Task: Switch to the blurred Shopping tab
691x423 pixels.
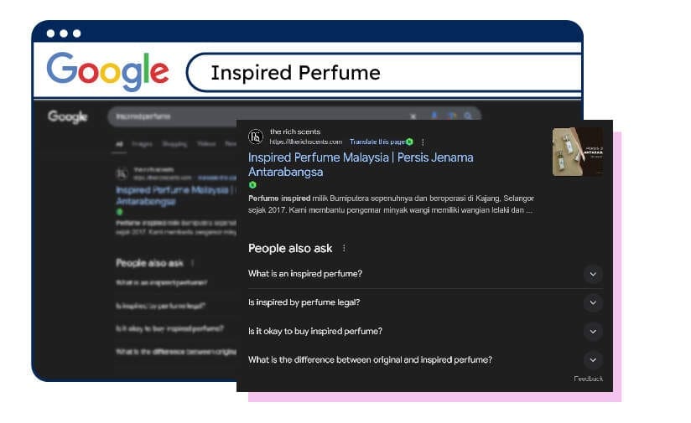Action: [x=174, y=144]
